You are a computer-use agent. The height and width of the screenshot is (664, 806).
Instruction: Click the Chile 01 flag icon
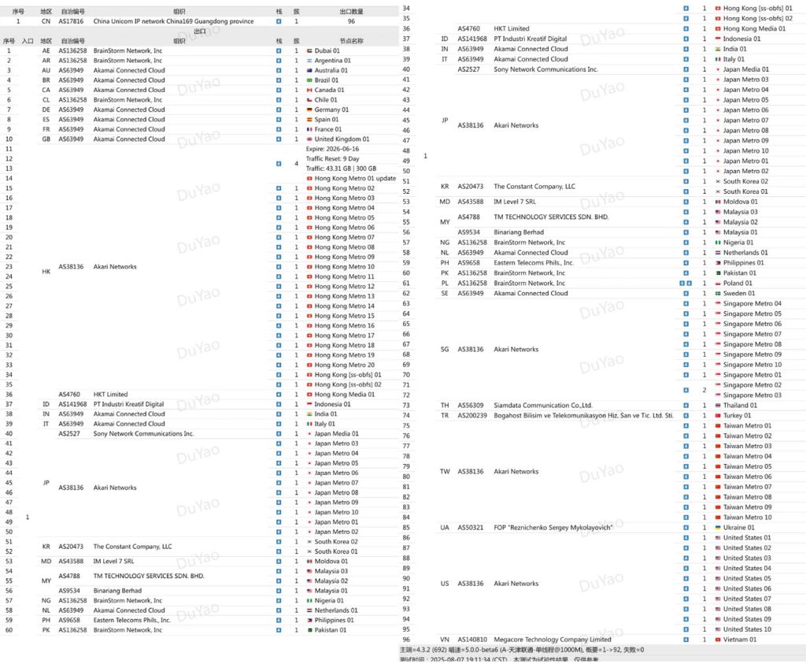pyautogui.click(x=309, y=100)
